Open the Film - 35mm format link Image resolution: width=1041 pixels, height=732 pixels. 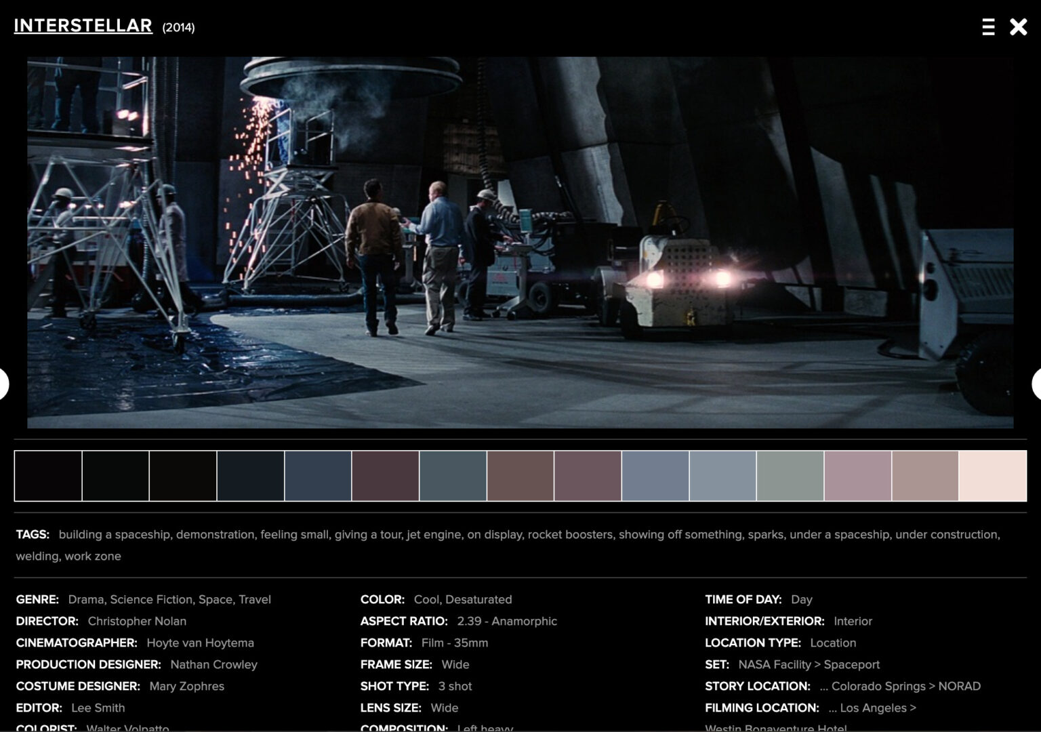(454, 643)
